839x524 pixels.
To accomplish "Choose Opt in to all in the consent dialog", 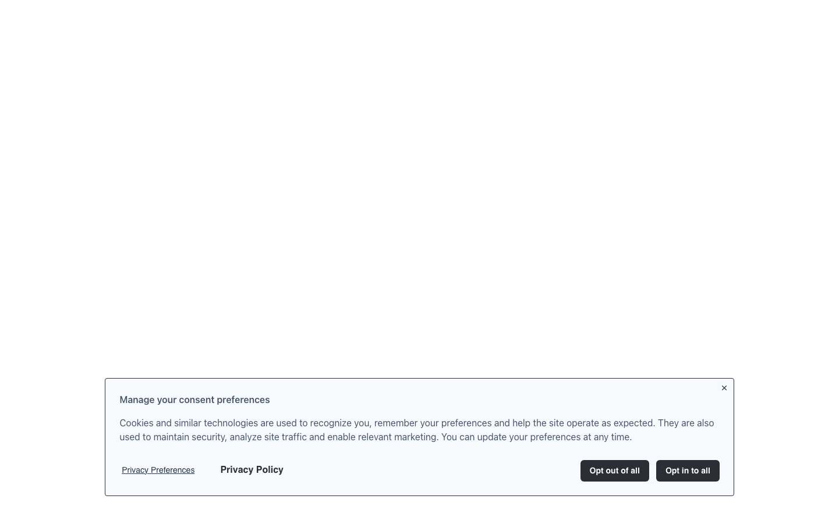I will click(x=687, y=470).
